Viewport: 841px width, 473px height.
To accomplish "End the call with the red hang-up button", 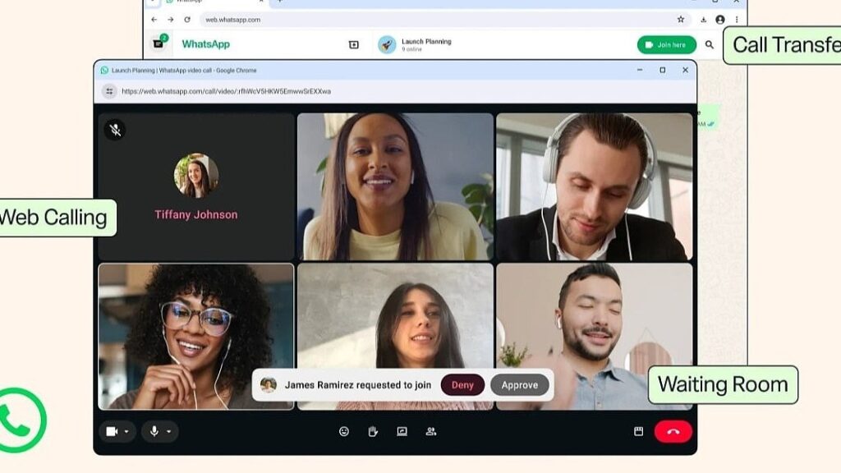I will [x=673, y=432].
